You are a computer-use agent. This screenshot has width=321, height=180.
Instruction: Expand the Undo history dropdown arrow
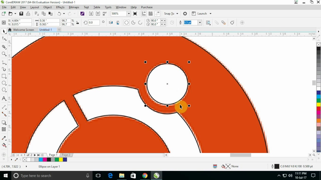pyautogui.click(x=64, y=13)
